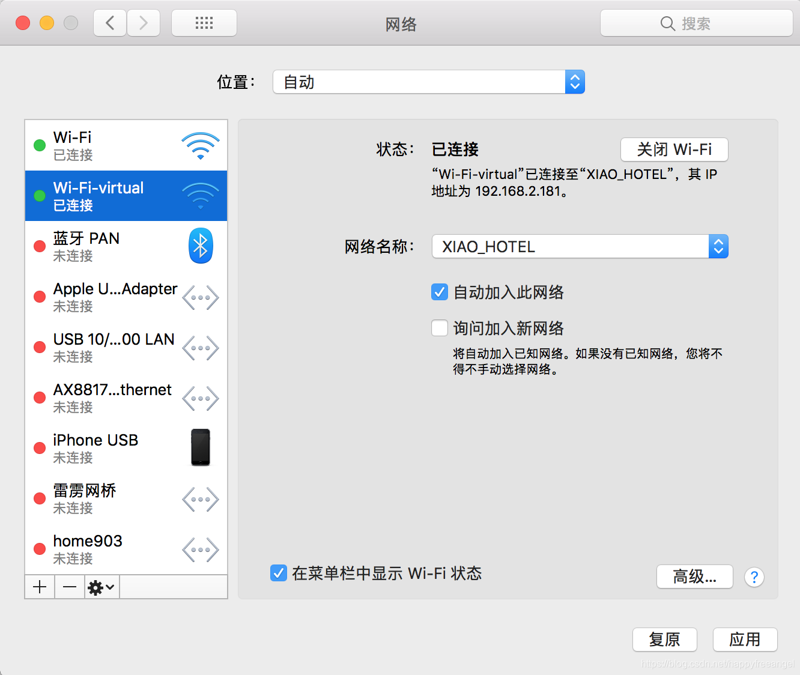Select AX8817...thernet service

click(126, 398)
